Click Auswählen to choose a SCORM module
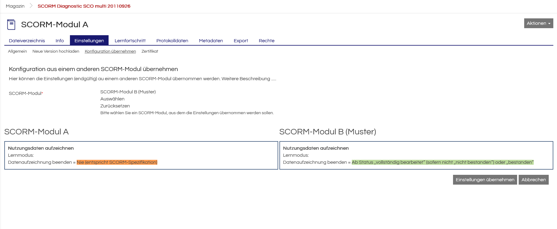 pos(112,99)
